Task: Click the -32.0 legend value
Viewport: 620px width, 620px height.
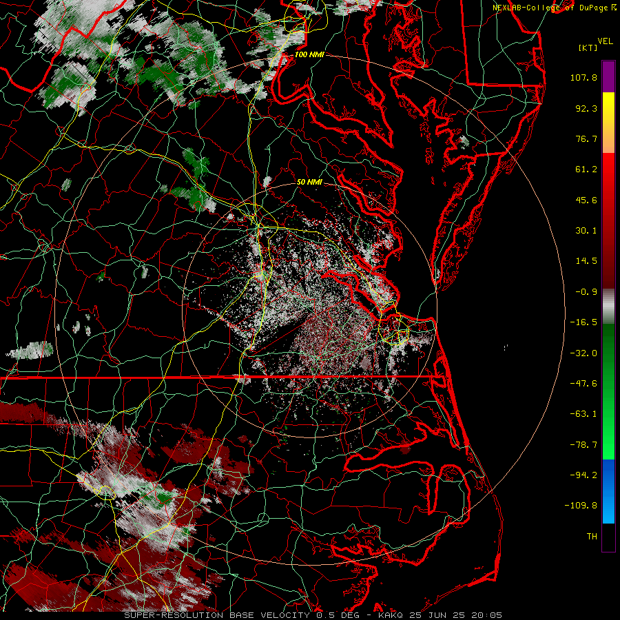Action: pos(583,353)
